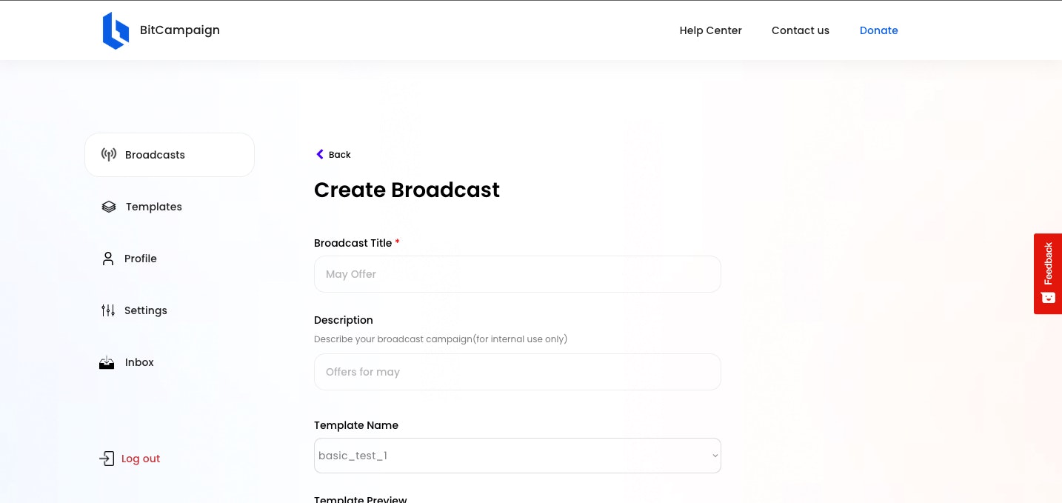1062x503 pixels.
Task: Click the Profile person icon
Action: [108, 259]
